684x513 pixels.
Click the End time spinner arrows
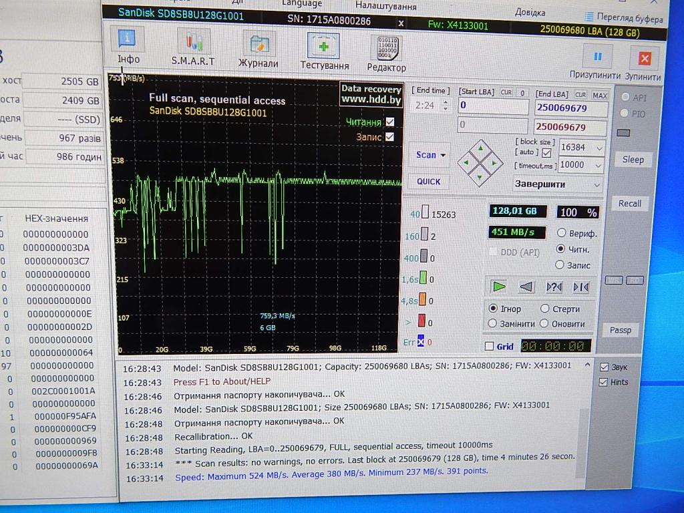pos(446,105)
